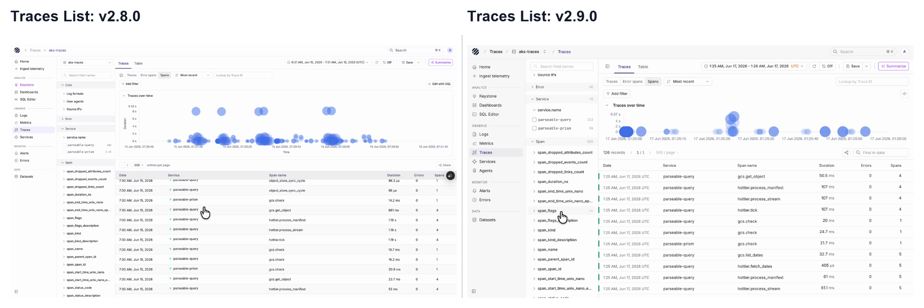This screenshot has width=924, height=308.
Task: Check parseable-prism checkbox in v2.8.0
Action: 65,152
